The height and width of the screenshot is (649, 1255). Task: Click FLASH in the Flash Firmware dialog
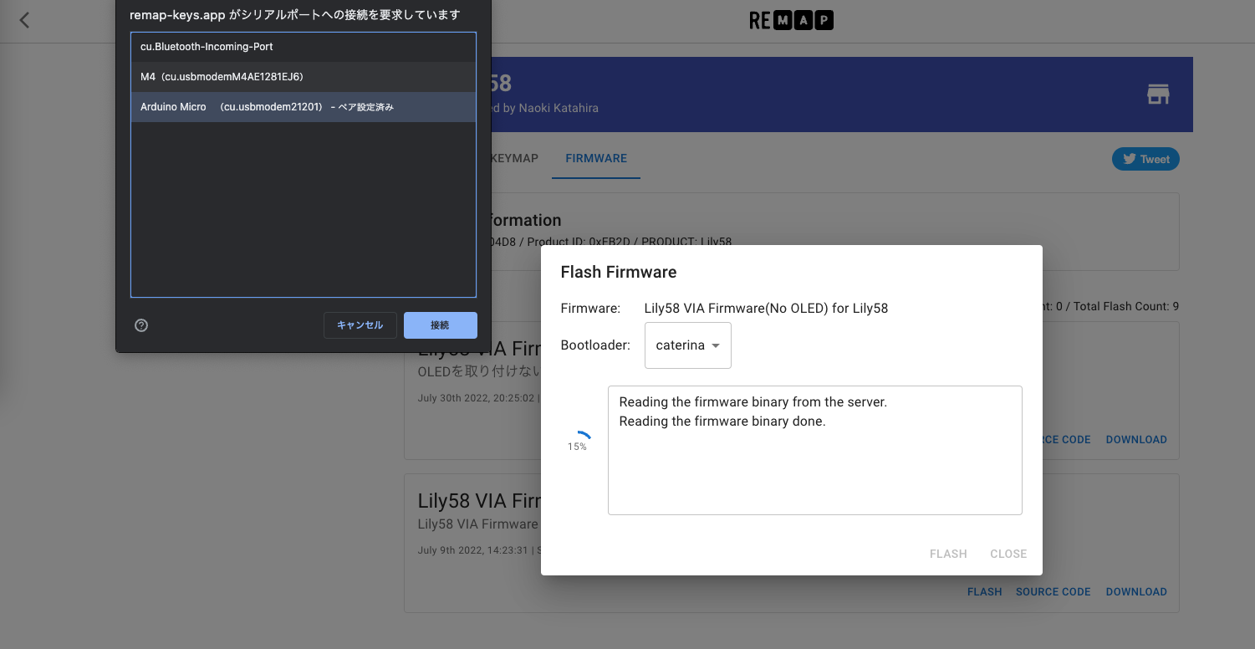pos(947,554)
